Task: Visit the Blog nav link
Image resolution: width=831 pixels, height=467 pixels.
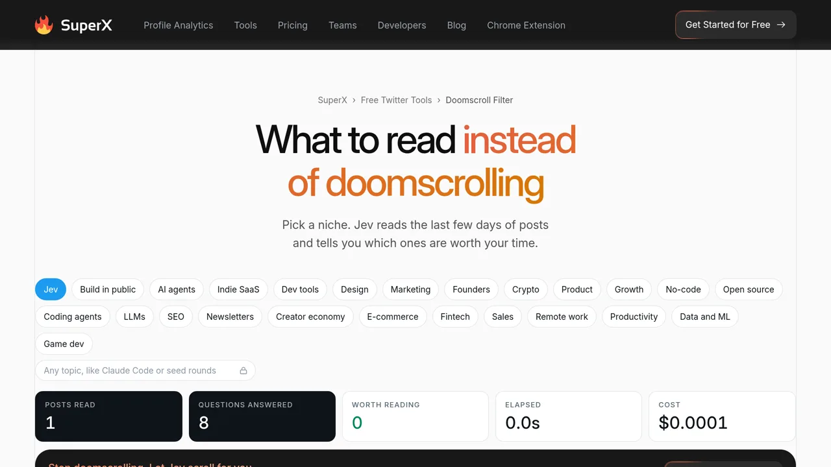Action: point(456,25)
